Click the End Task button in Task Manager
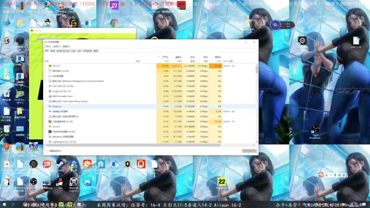The width and height of the screenshot is (370, 208). coord(249,151)
